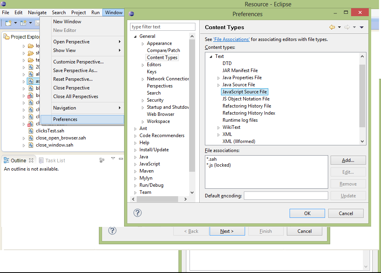381x273 pixels.
Task: Follow the 'File Associations' link
Action: click(231, 39)
